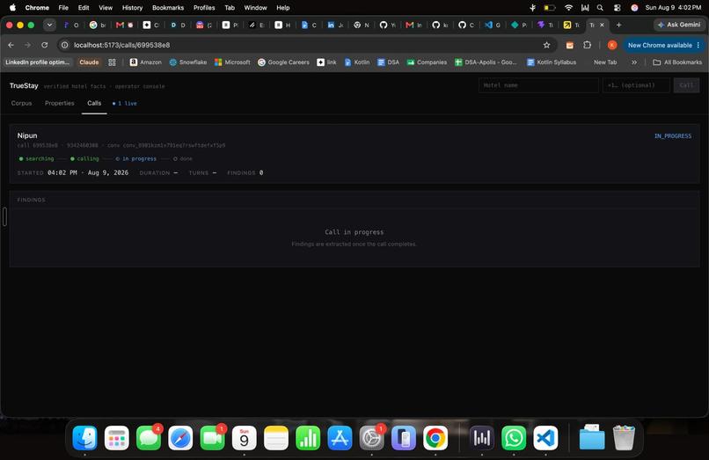Click the Nipun call heading
Screen dimensions: 709x460
[x=27, y=135]
